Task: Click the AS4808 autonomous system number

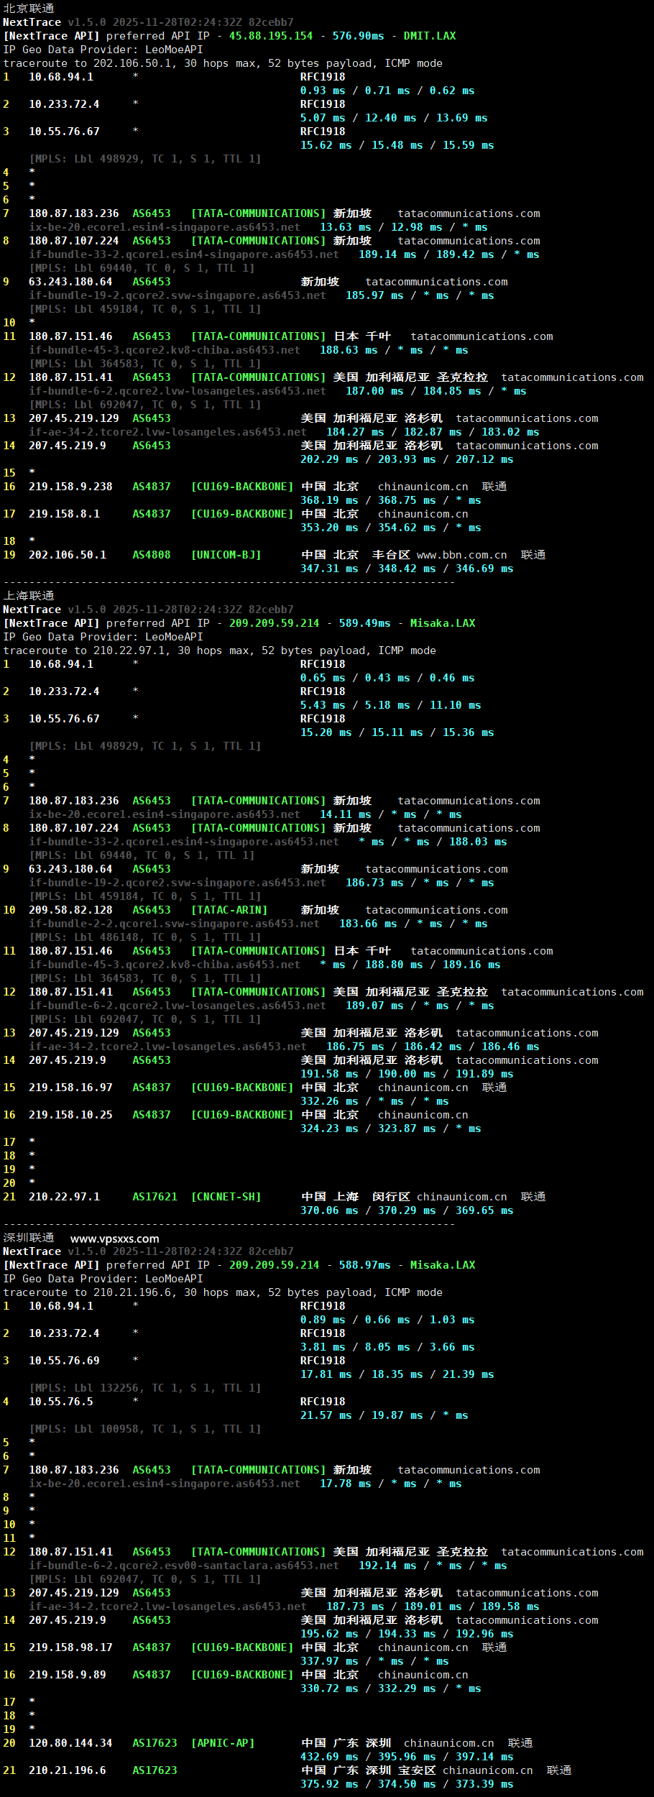Action: click(x=152, y=555)
